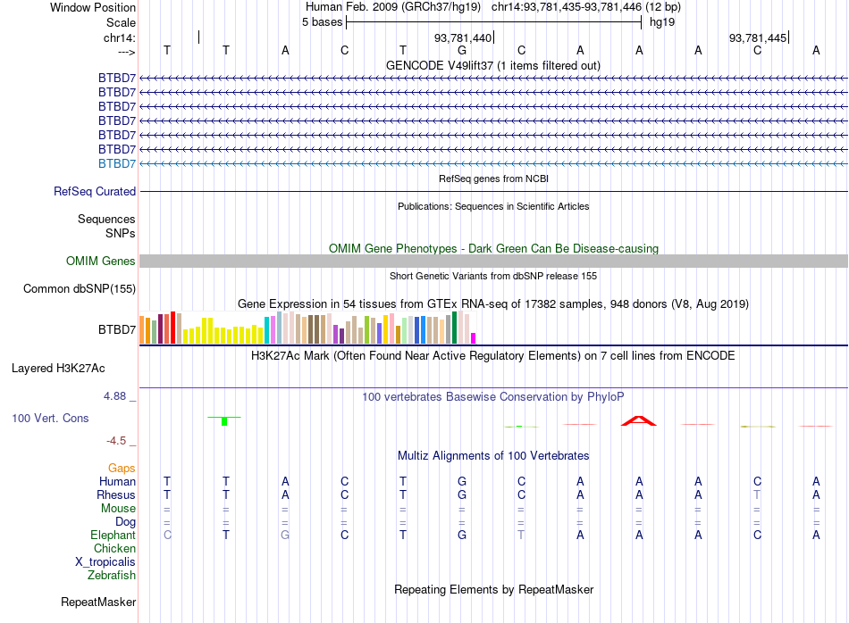Click the Human species label
This screenshot has height=623, width=849.
(117, 482)
